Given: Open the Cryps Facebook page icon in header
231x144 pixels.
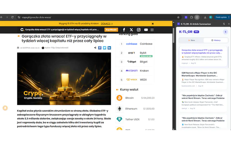Looking at the screenshot, I should click(x=124, y=30).
